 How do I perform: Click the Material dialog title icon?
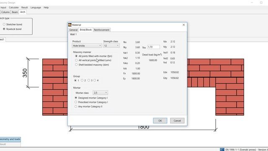pos(70,25)
